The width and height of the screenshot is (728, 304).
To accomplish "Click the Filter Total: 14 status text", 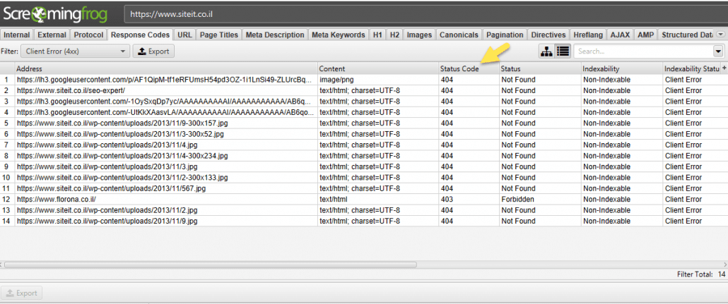I will [701, 274].
